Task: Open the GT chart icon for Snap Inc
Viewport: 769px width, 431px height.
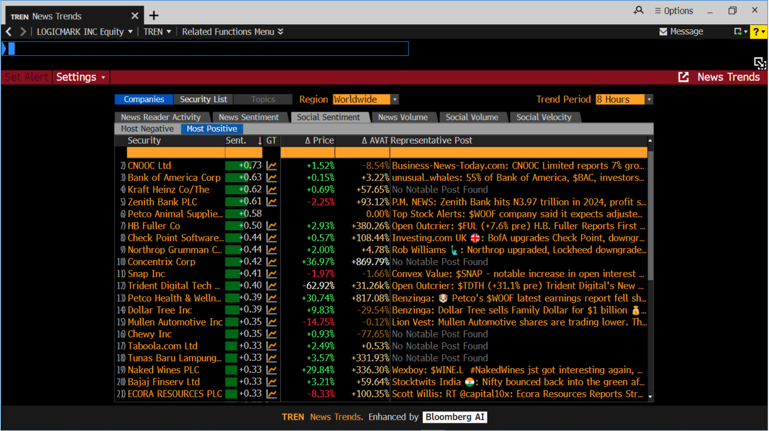Action: click(x=272, y=274)
